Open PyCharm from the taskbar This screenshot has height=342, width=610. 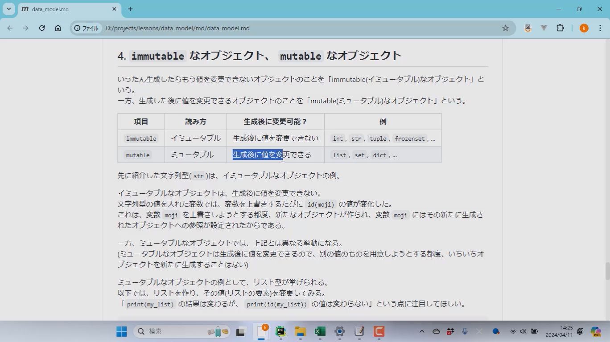point(280,331)
